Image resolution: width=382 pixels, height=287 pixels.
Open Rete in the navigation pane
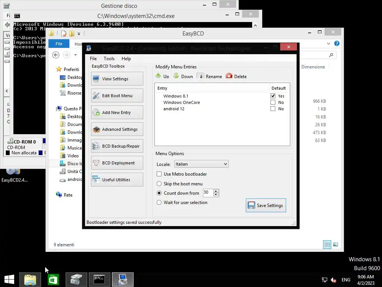pos(64,195)
